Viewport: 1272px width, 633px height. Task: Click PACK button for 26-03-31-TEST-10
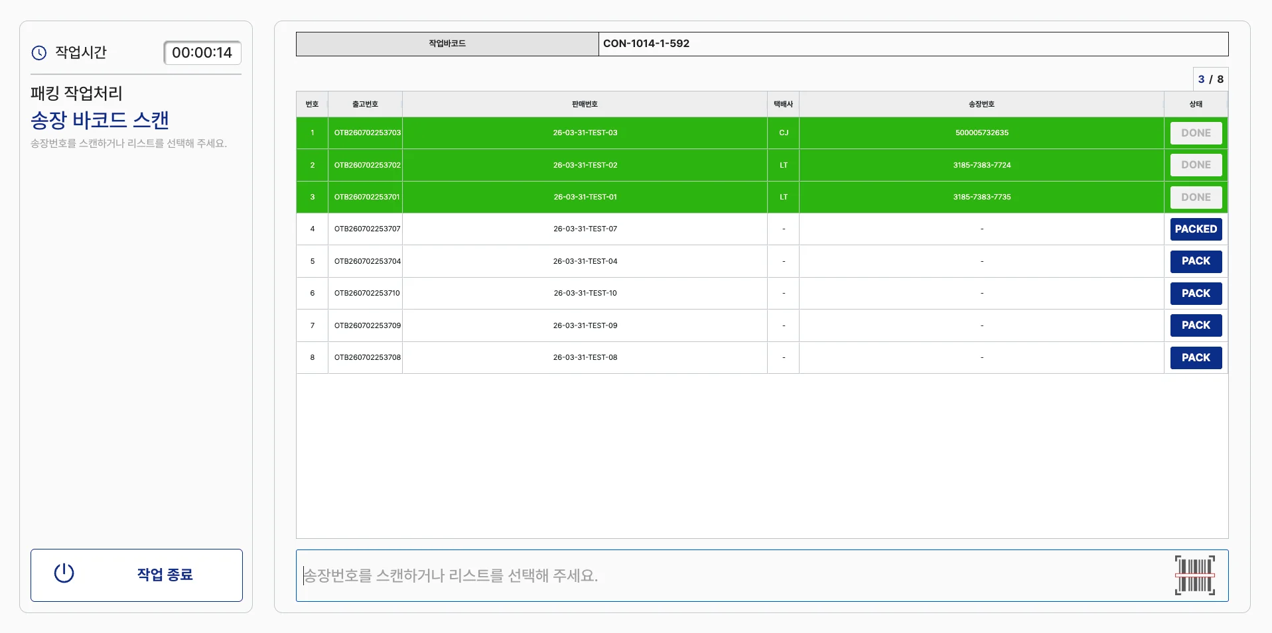[x=1196, y=294]
